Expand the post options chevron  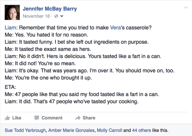185,7
